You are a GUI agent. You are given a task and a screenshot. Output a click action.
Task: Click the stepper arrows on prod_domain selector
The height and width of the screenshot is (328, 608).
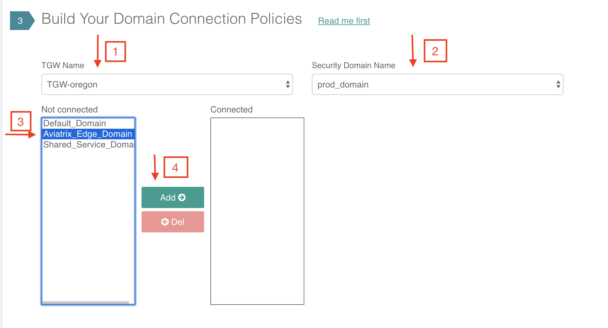pyautogui.click(x=558, y=84)
